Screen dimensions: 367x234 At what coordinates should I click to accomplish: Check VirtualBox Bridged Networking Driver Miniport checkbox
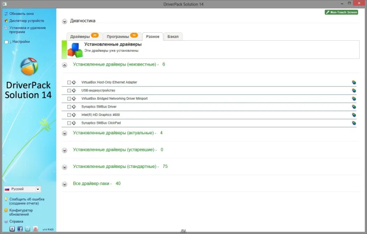69,98
